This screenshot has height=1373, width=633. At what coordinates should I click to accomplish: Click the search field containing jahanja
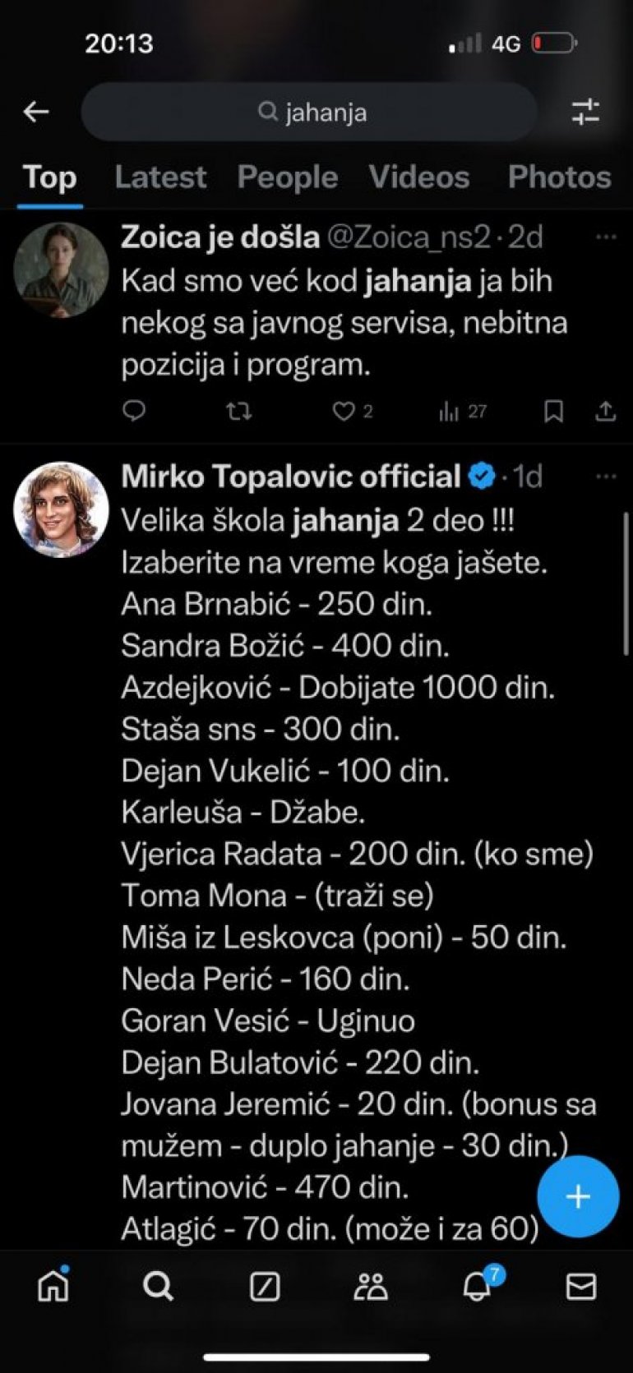pos(311,112)
